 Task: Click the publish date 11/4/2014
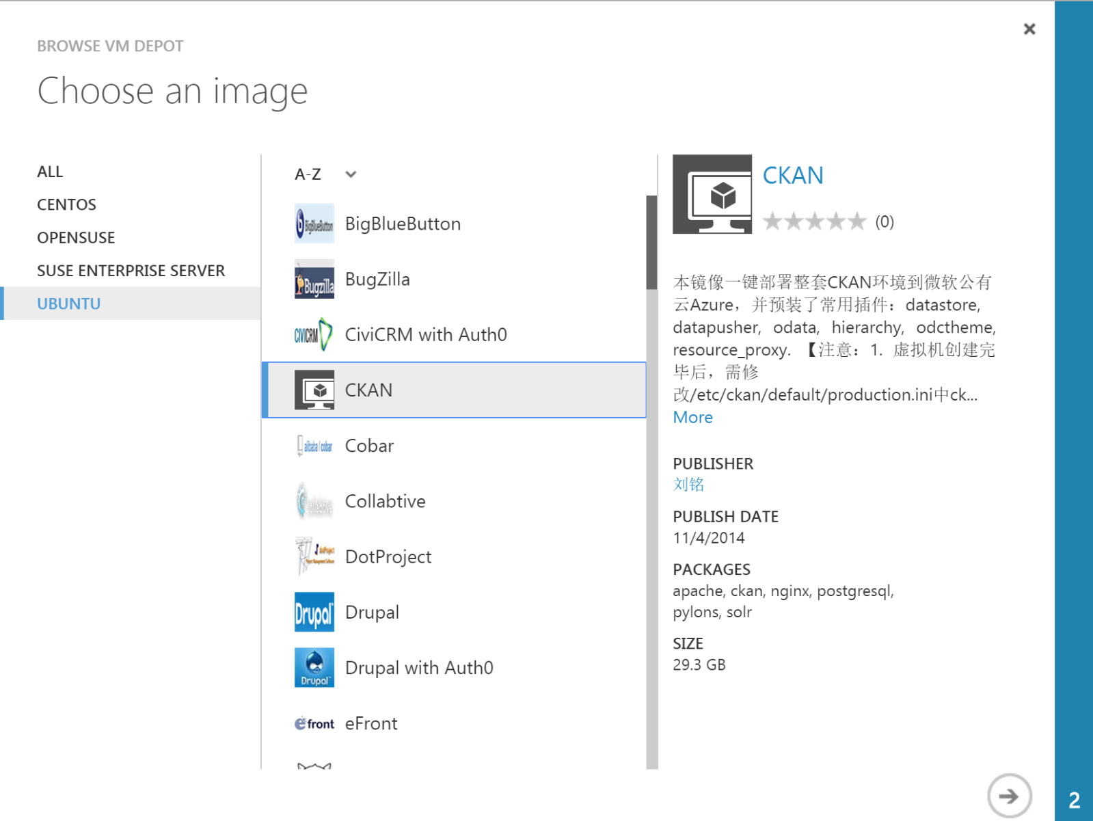pos(709,538)
